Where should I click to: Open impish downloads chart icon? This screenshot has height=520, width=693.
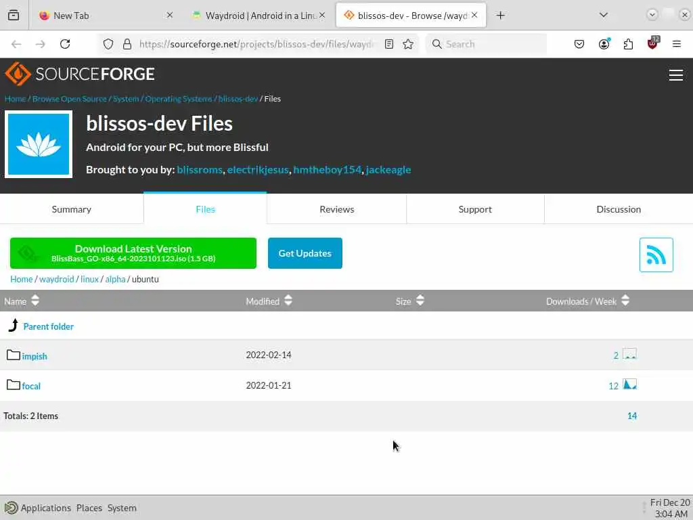point(629,355)
